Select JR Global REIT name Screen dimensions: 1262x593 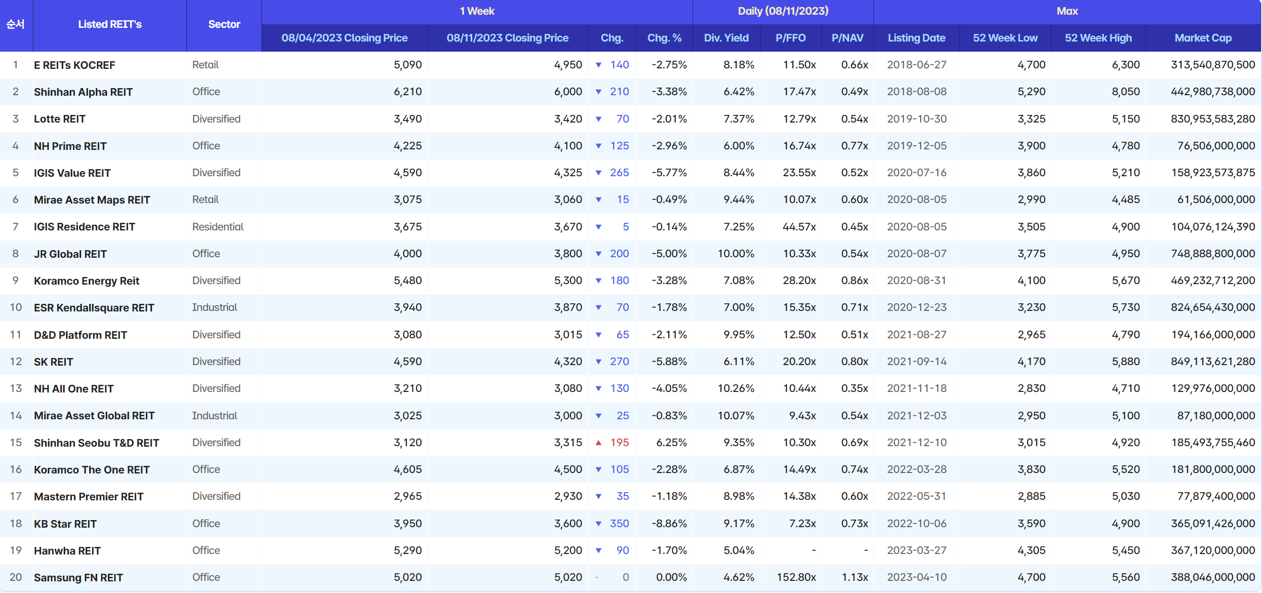(70, 254)
